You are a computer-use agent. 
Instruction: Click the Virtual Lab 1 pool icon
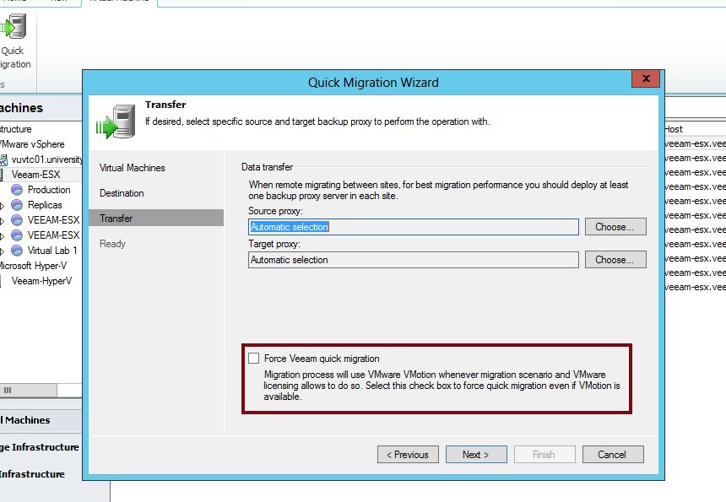pyautogui.click(x=17, y=251)
